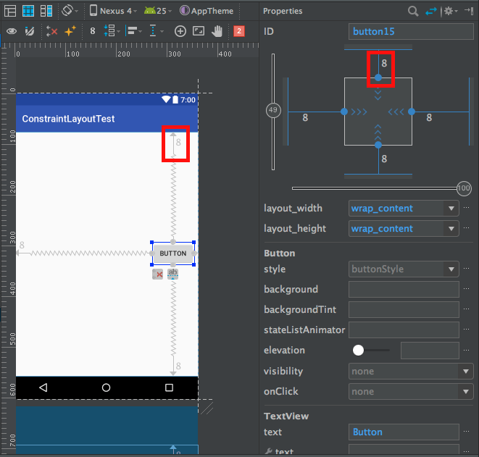Click the vertical bias slider knob 49
This screenshot has height=457, width=479.
(x=273, y=110)
